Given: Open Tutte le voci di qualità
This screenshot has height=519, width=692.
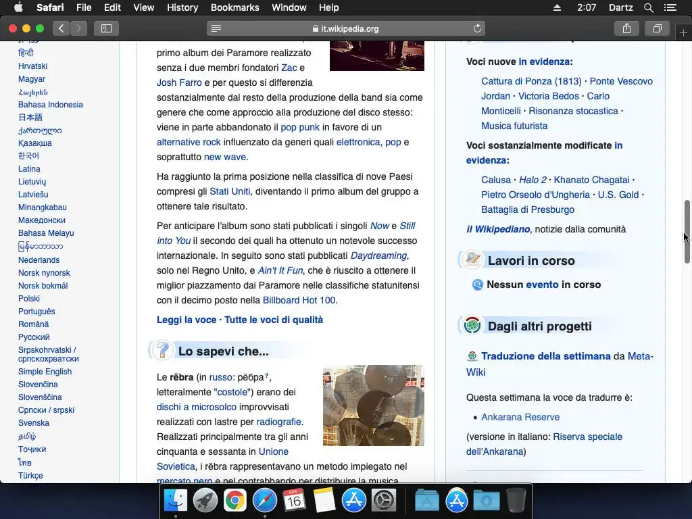Looking at the screenshot, I should [274, 320].
